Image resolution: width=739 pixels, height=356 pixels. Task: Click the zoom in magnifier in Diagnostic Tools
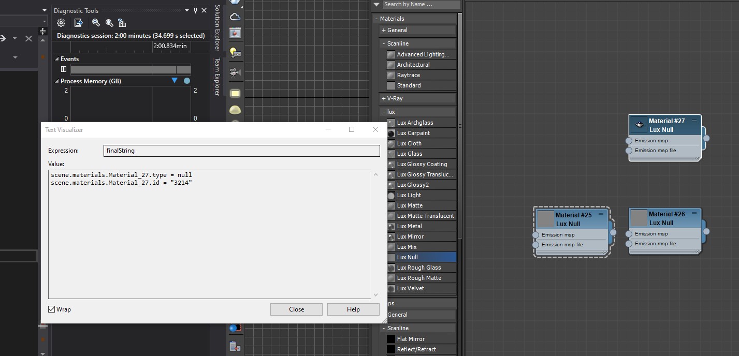(96, 23)
